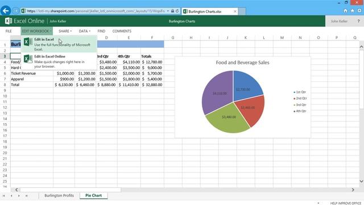Image resolution: width=364 pixels, height=205 pixels.
Task: Go to next sheet navigation arrow
Action: 19,196
